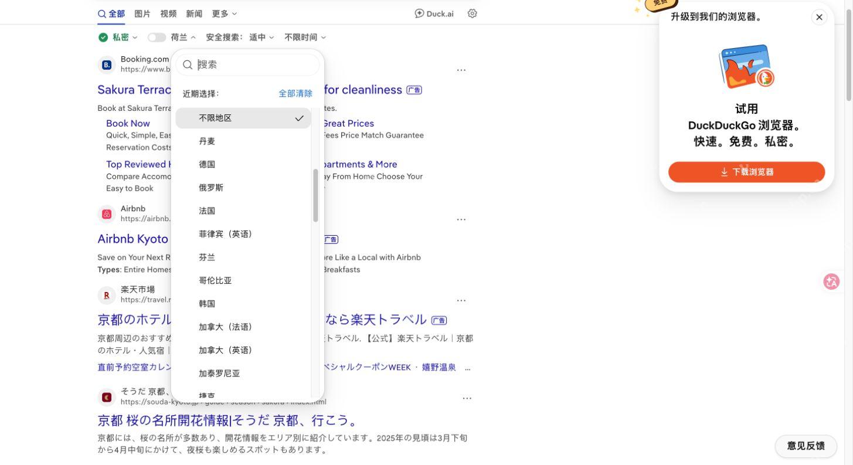Click the magnifier icon in the region search
The height and width of the screenshot is (465, 853).
[x=188, y=65]
